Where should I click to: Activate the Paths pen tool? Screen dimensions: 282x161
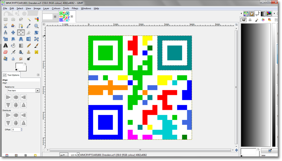[x=21, y=26]
